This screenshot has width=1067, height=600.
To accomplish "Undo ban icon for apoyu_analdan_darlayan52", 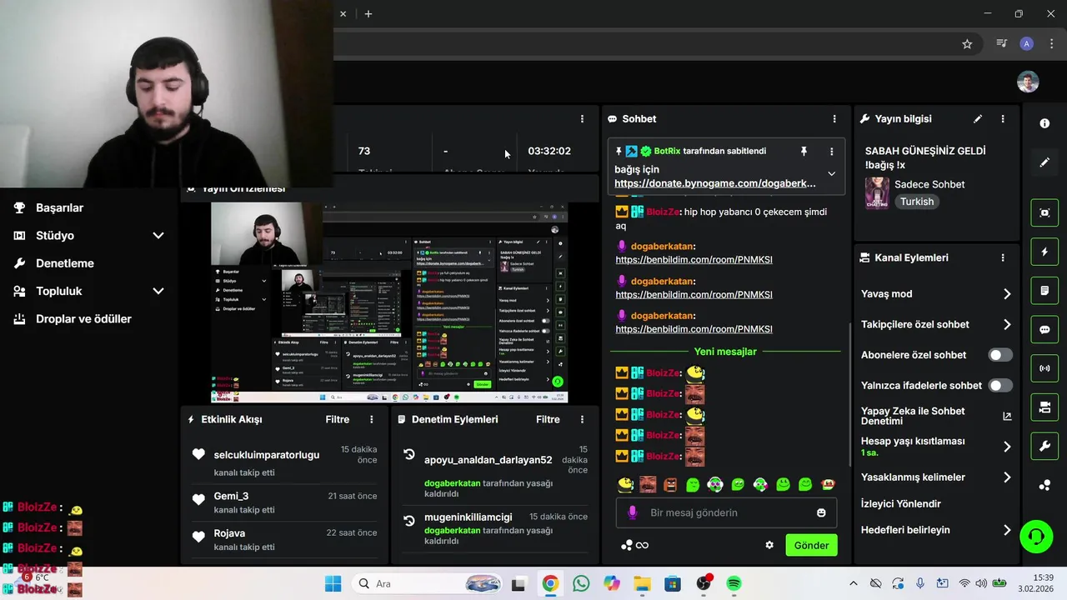I will [409, 455].
